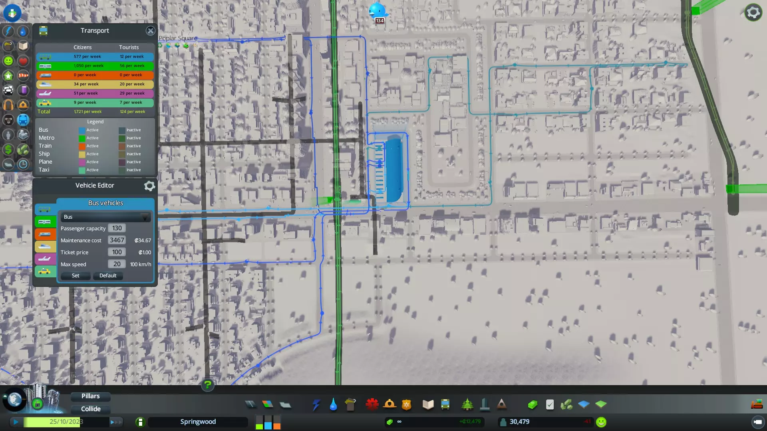Screen dimensions: 767x431
Task: Open the Crime info view icon
Action: coord(8,120)
